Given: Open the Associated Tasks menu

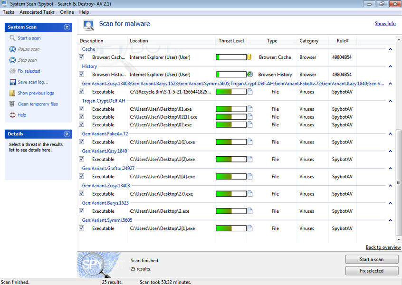Looking at the screenshot, I should 37,12.
